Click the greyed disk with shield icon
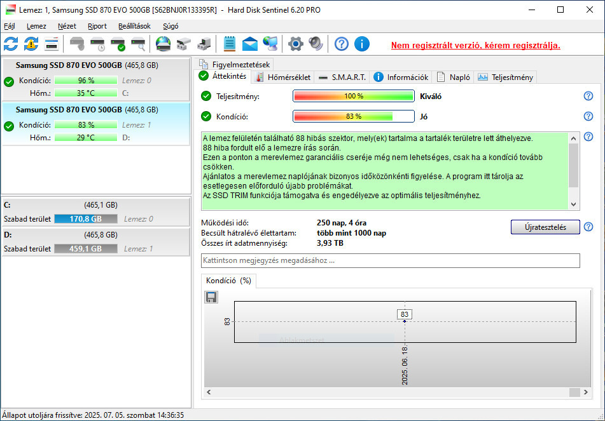 [77, 44]
